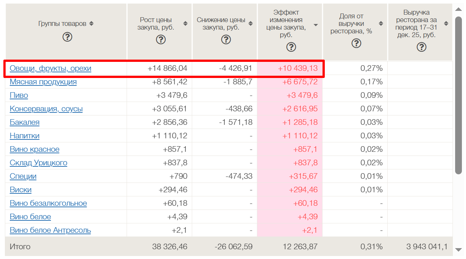Open Консервация, соусы group link

(46, 109)
